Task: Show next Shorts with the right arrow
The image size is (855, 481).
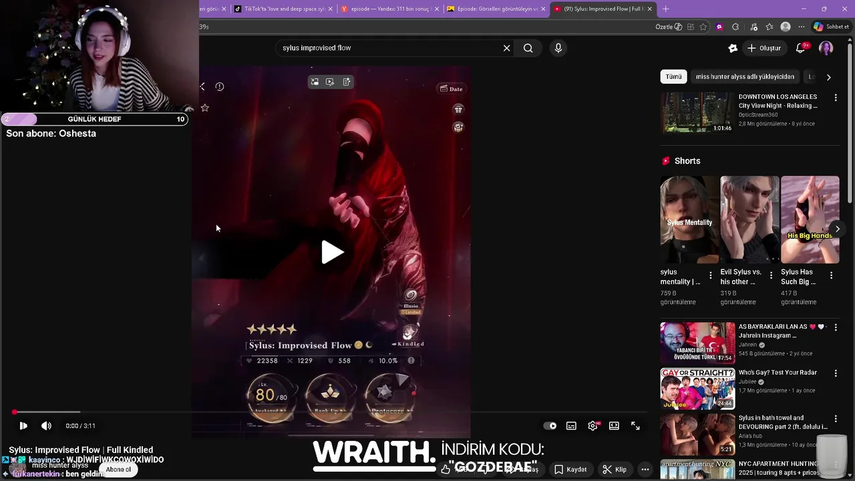Action: (837, 229)
